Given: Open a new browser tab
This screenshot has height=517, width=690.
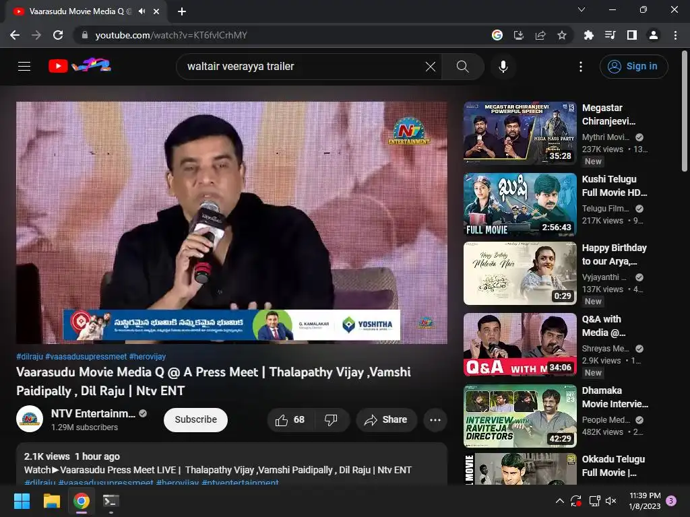Looking at the screenshot, I should [x=182, y=11].
